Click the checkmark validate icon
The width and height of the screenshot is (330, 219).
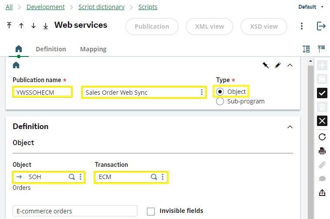[x=322, y=93]
